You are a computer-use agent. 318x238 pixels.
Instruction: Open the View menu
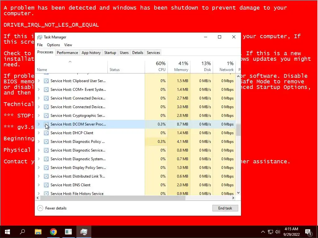[68, 45]
